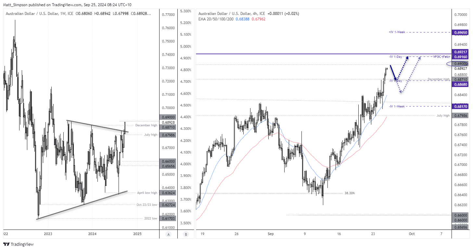Click the 'A' auto-scale button under weekly chart
The image size is (473, 250).
point(168,234)
